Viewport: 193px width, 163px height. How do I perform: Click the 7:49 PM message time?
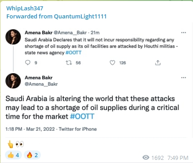point(178,158)
